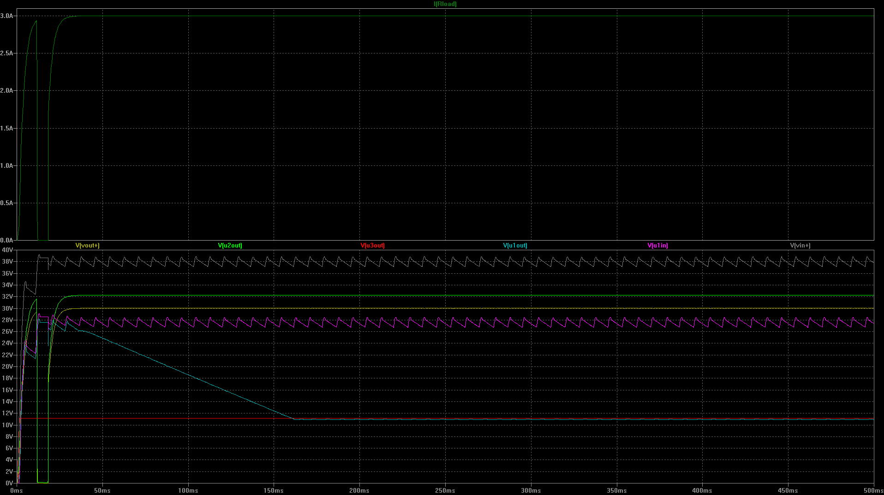The width and height of the screenshot is (884, 495).
Task: Click the 3.0A axis value
Action: pyautogui.click(x=6, y=16)
